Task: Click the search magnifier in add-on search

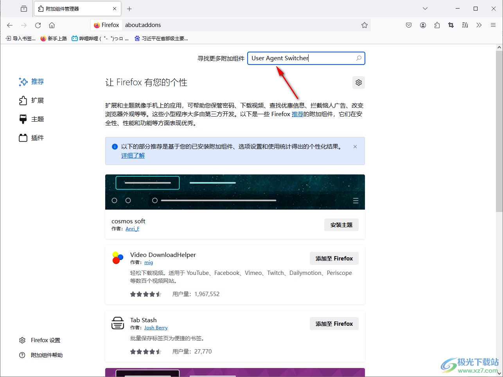Action: (359, 58)
